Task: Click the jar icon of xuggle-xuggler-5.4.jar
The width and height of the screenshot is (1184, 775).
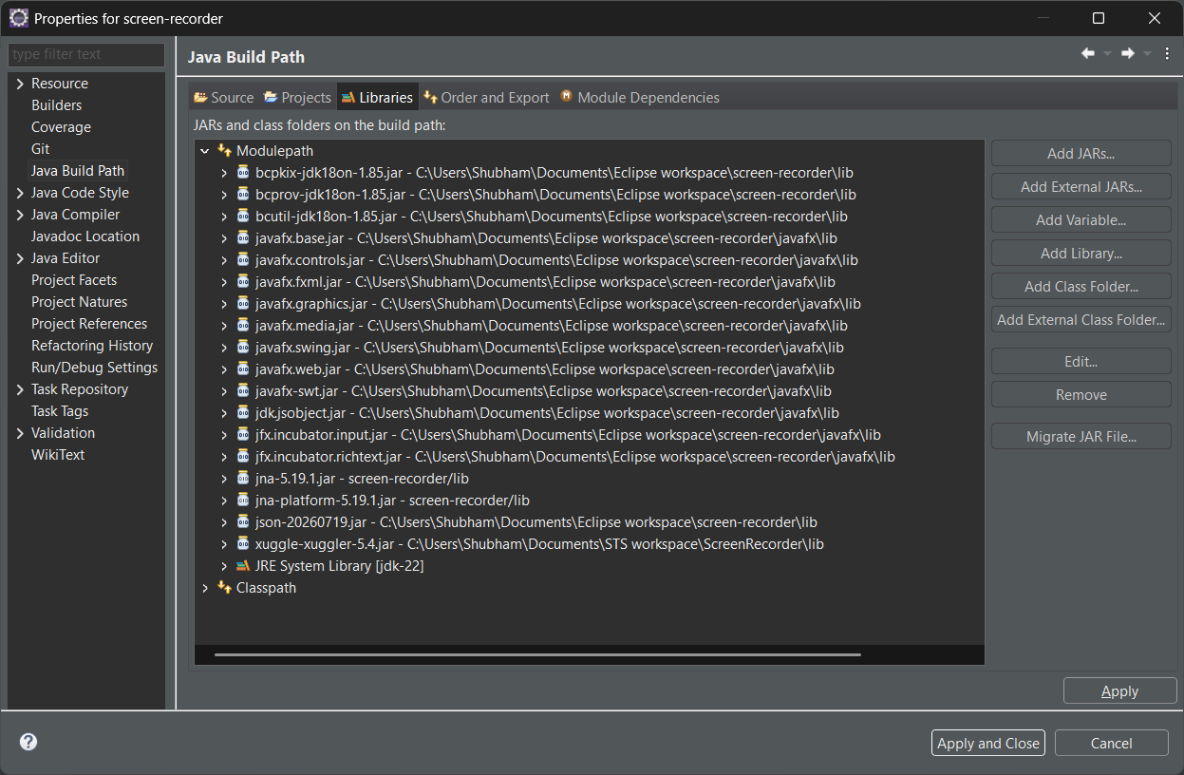Action: 243,544
